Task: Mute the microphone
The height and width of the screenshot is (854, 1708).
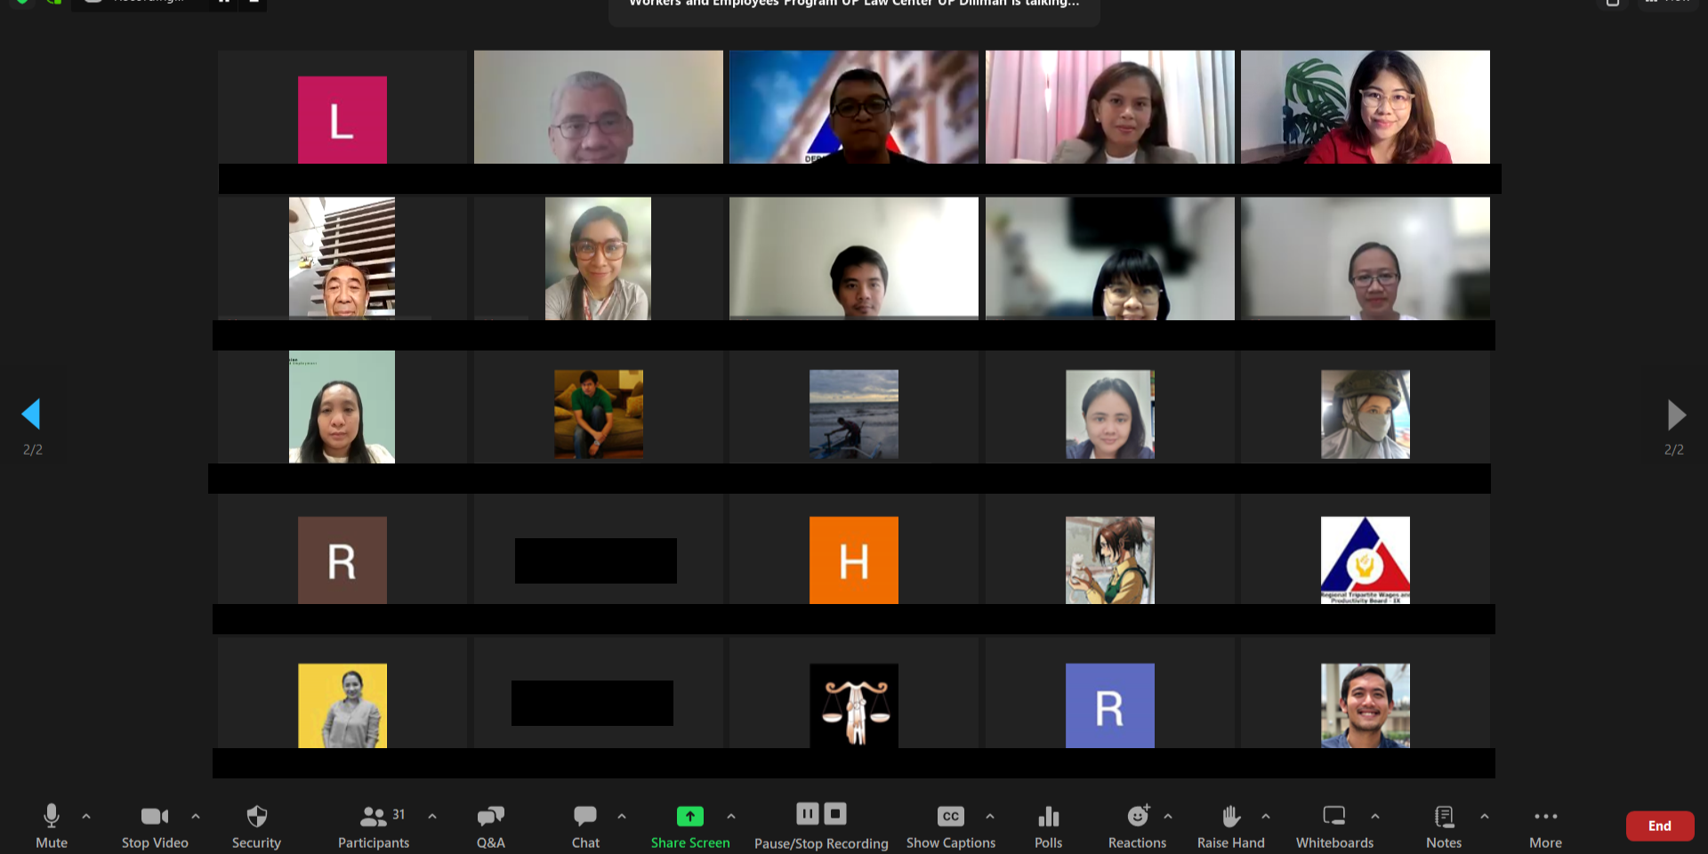Action: pos(52,826)
